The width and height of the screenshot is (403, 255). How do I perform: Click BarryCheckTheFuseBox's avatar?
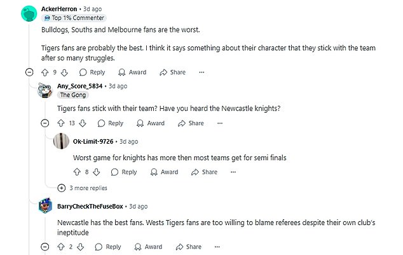pos(44,207)
